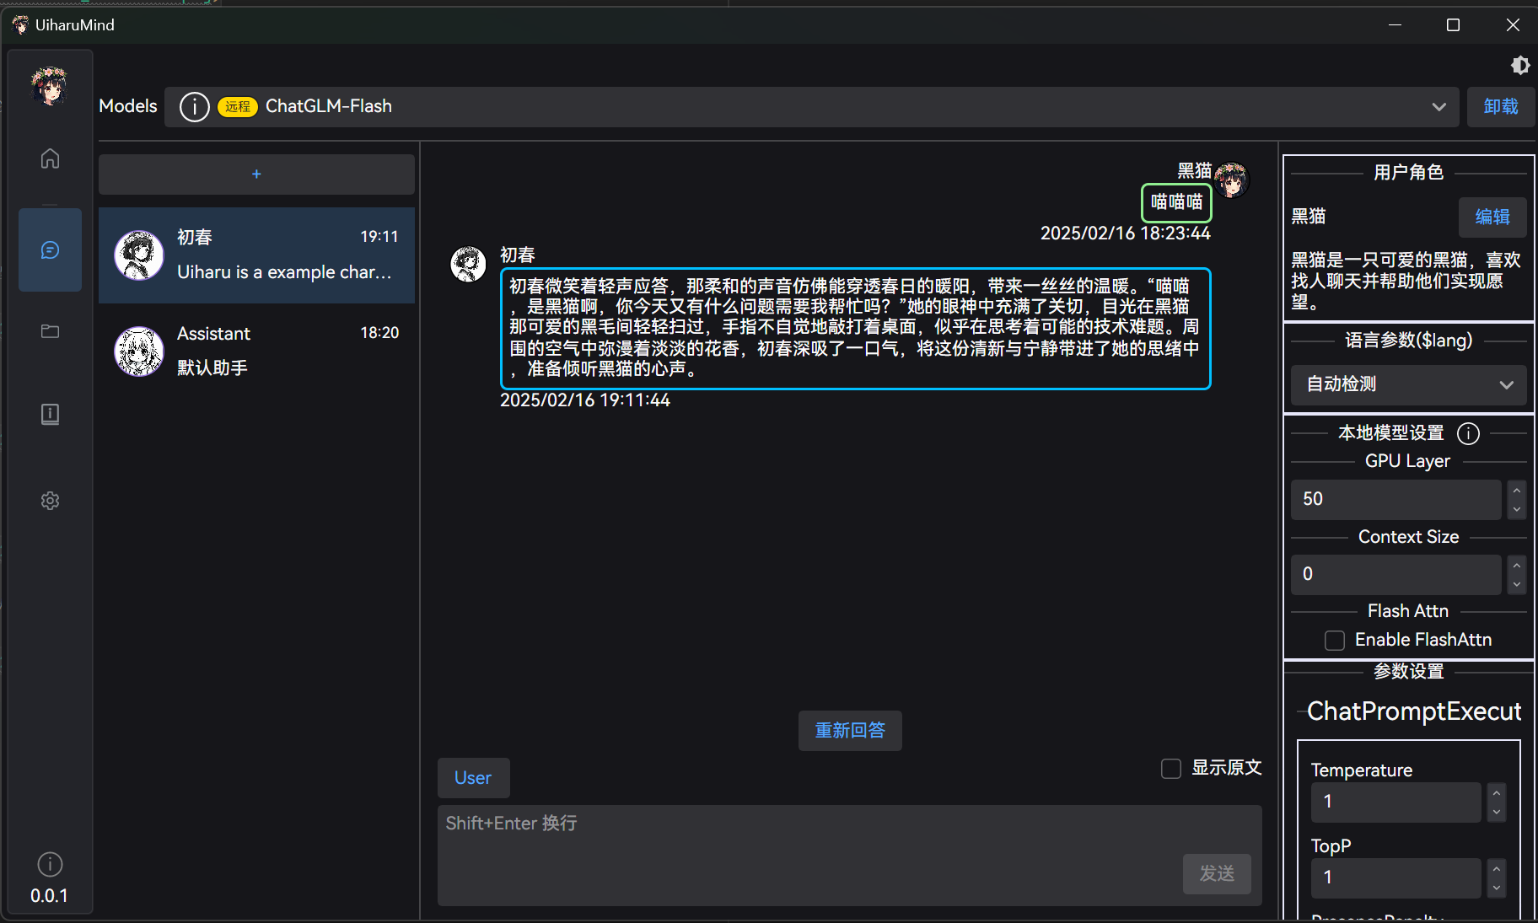
Task: Select the Assistant 默认助手 conversation
Action: coord(256,351)
